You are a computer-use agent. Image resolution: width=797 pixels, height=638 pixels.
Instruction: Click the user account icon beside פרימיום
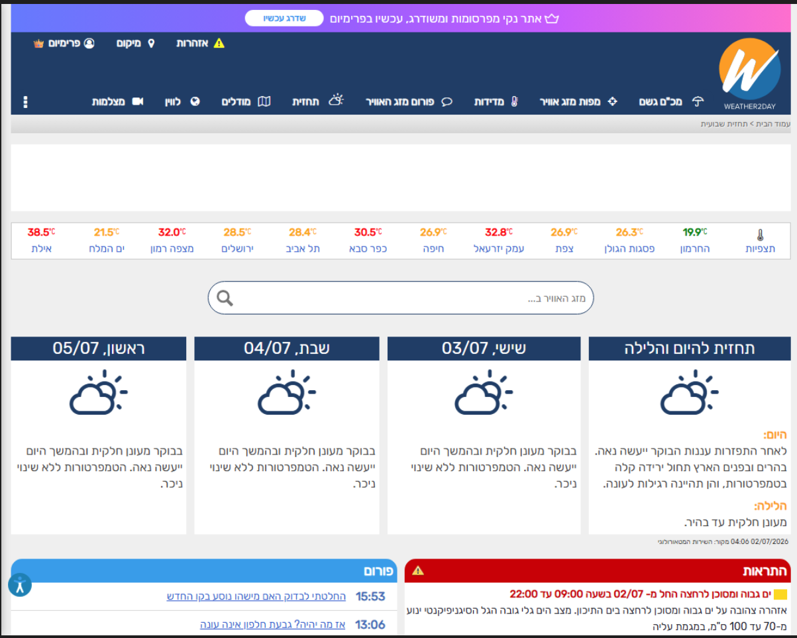tap(89, 43)
